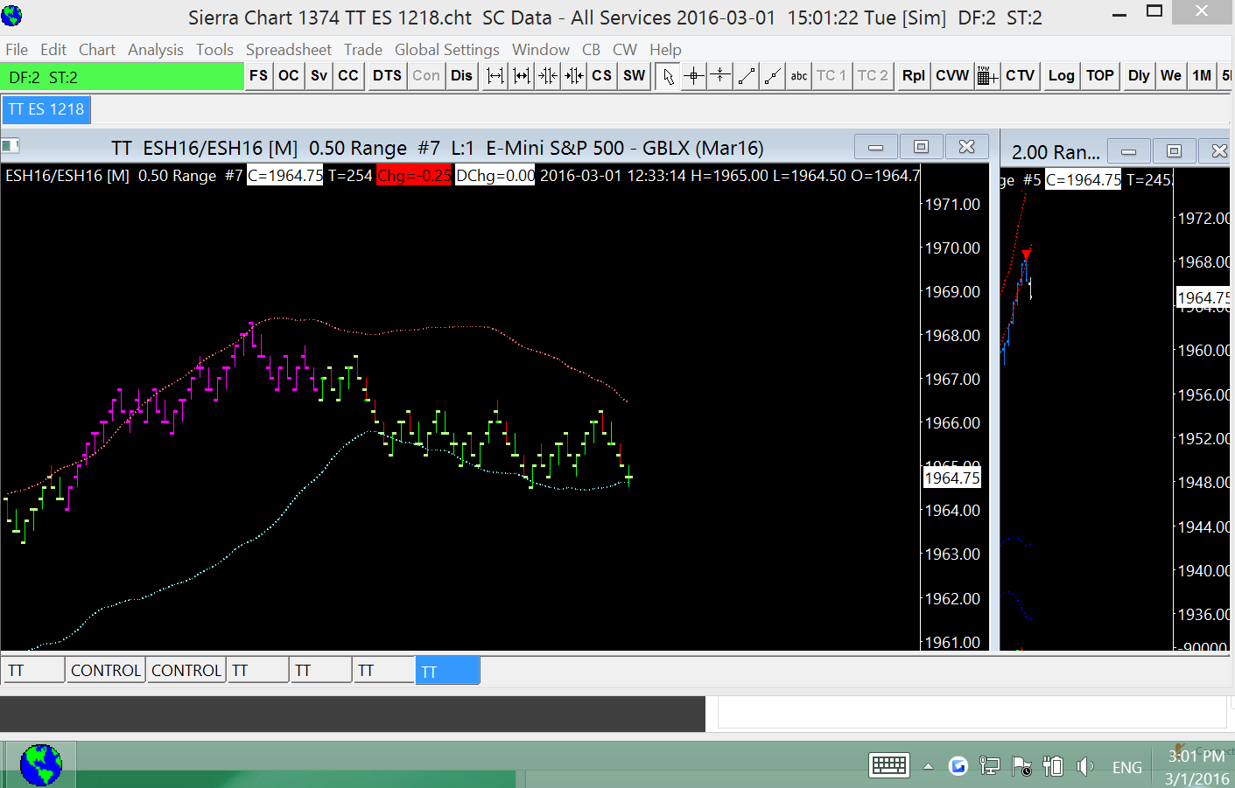1235x788 pixels.
Task: Open DTS from the toolbar
Action: pyautogui.click(x=387, y=76)
